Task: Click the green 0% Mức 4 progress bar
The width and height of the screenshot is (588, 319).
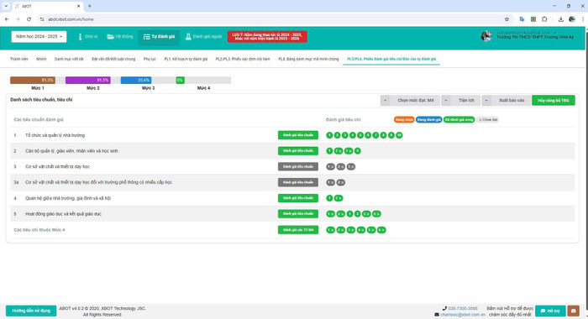Action: coord(180,81)
